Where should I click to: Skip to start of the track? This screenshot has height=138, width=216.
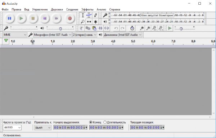[x=45, y=18]
